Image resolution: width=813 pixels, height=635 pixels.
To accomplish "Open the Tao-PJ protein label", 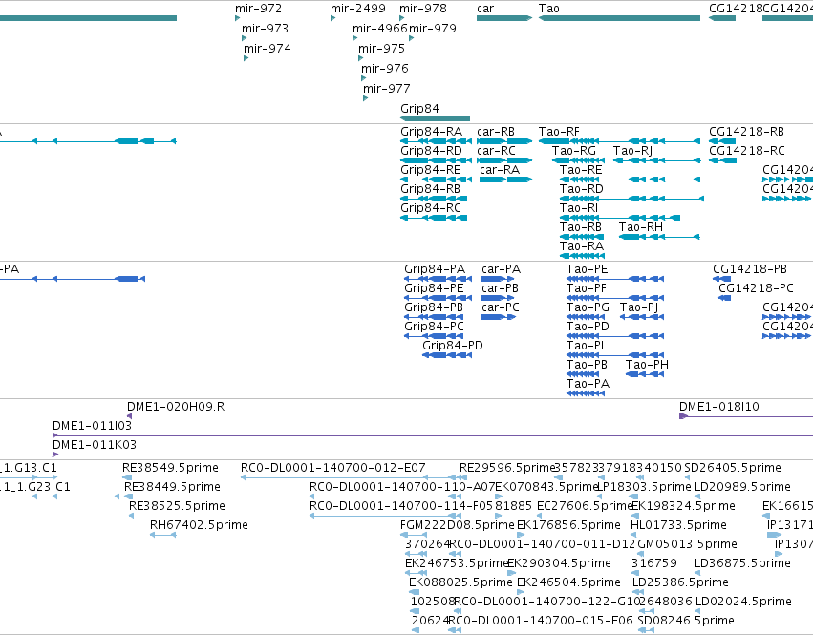I will pos(639,307).
